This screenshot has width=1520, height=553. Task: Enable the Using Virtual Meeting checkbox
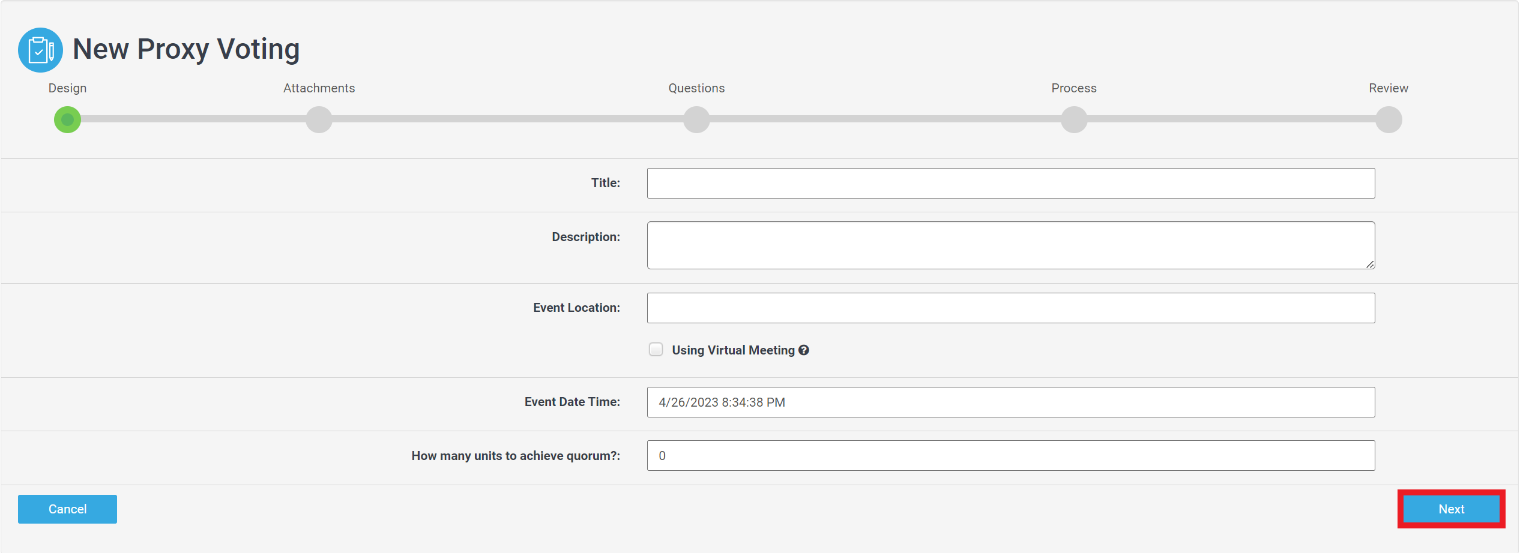pos(656,350)
